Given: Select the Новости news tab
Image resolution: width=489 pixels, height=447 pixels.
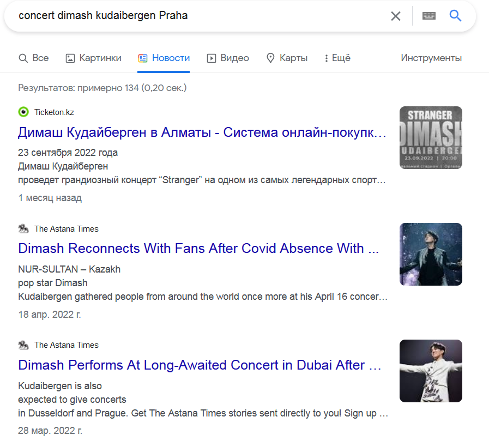Looking at the screenshot, I should [x=164, y=58].
